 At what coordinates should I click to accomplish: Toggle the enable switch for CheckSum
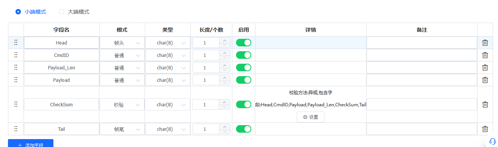[244, 104]
